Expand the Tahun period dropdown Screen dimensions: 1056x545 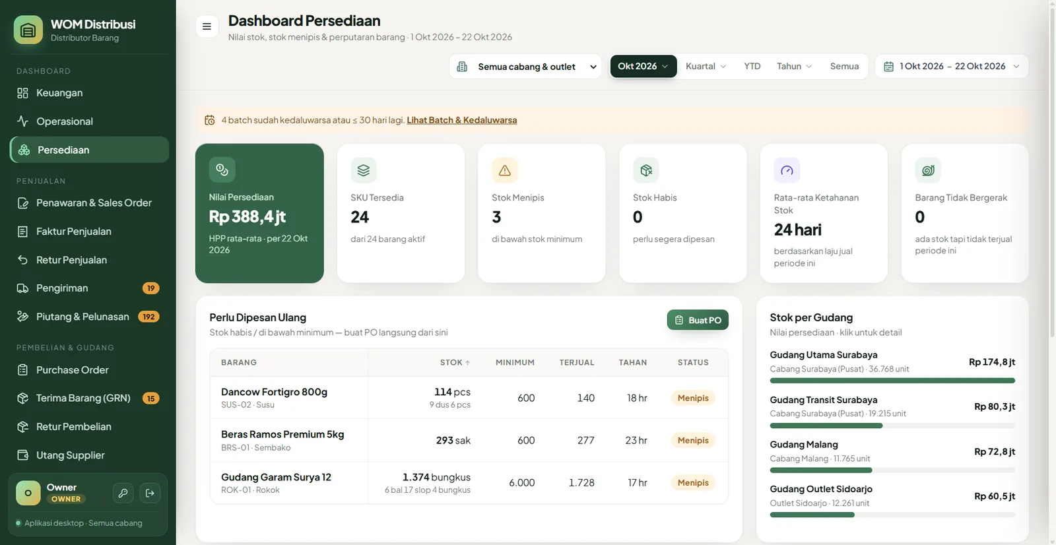[794, 66]
